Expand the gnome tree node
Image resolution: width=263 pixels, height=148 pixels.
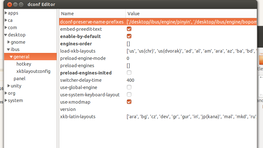point(9,42)
